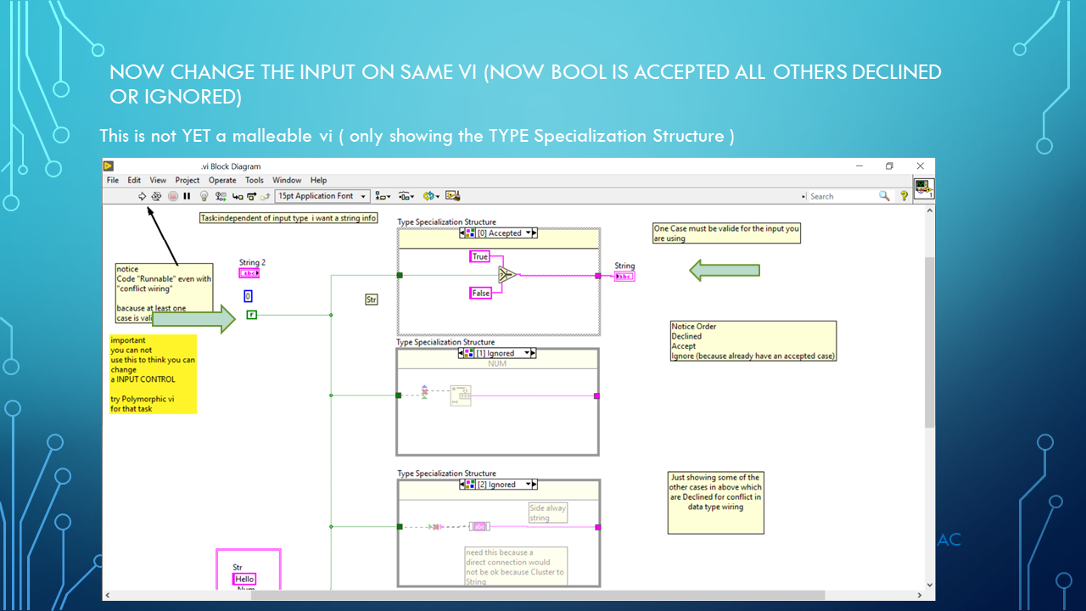Pause execution with the Pause button
Screen dimensions: 1086x611
tap(187, 196)
